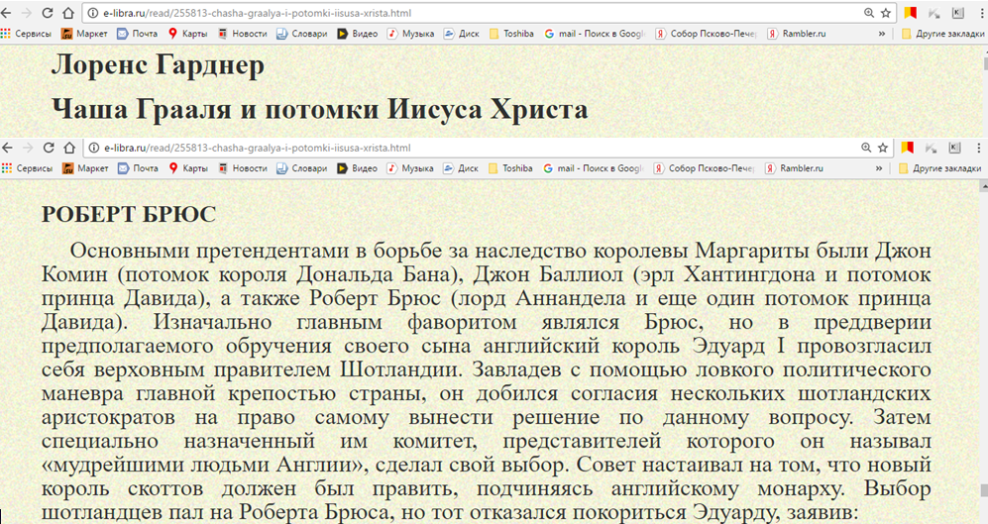Viewport: 988px width, 524px height.
Task: Click the gray arrow extension icon, upper toolbar
Action: pyautogui.click(x=933, y=13)
